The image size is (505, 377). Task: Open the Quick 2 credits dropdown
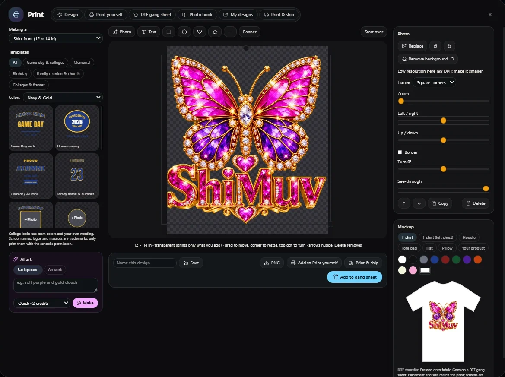pyautogui.click(x=41, y=303)
